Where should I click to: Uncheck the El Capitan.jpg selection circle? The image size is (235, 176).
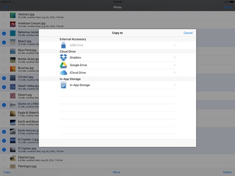pyautogui.click(x=4, y=150)
